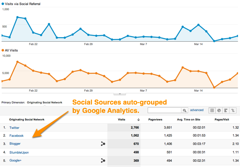Switch to the pie chart percentage view
Screen dimensions: 240x167
coord(219,110)
